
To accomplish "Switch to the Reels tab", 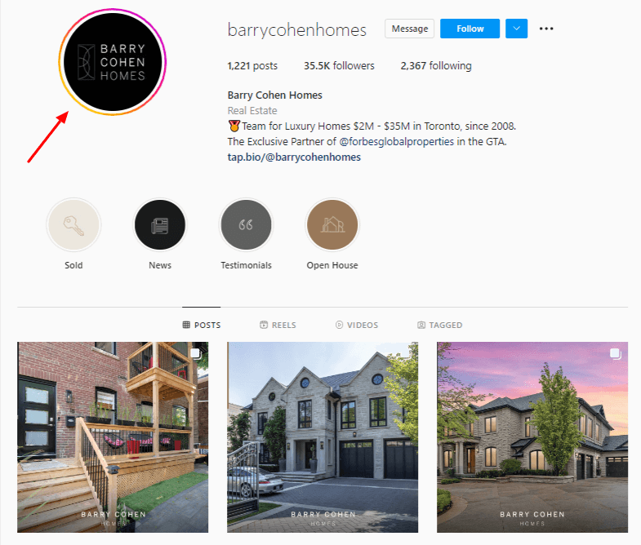I will (278, 325).
